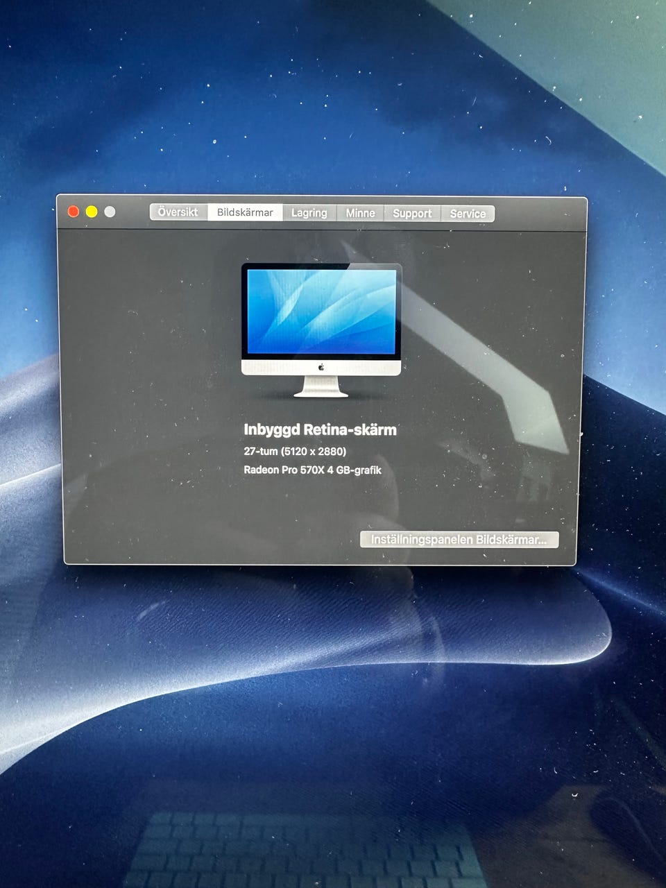This screenshot has width=666, height=888.
Task: Click the Radeon Pro 570X 4 GB-grafik text
Action: [312, 470]
